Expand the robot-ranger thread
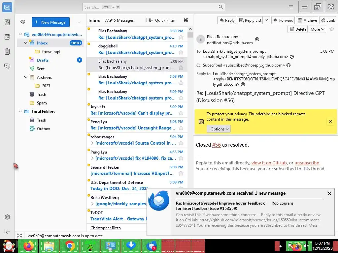 [92, 143]
